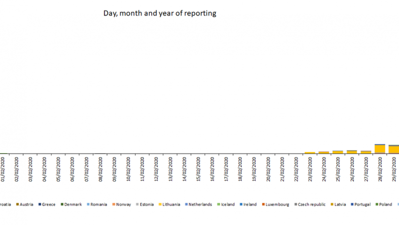399x225 pixels.
Task: Select the 19/02/2020 date label
Action: (254, 169)
